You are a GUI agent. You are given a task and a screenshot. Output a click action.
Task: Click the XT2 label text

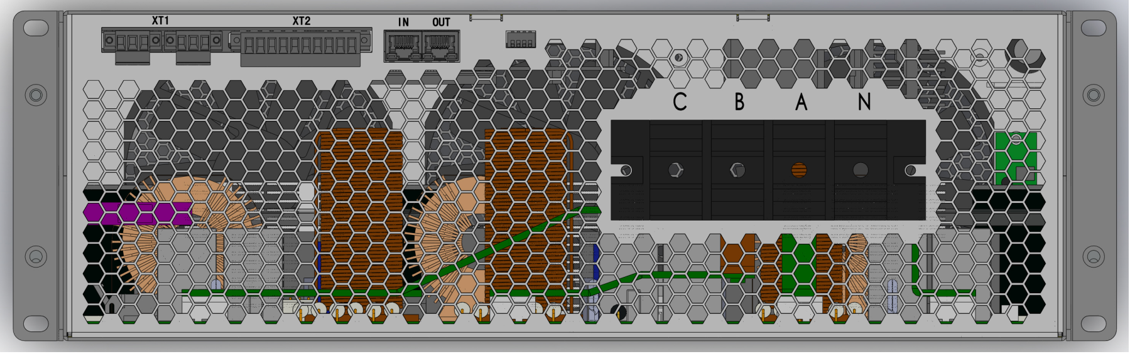tap(302, 21)
